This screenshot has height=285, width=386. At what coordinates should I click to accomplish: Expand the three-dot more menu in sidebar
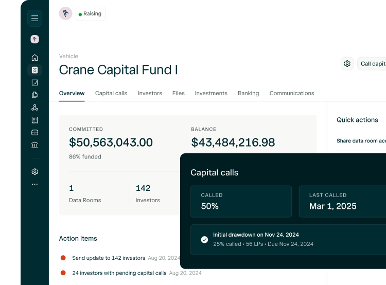pyautogui.click(x=34, y=184)
